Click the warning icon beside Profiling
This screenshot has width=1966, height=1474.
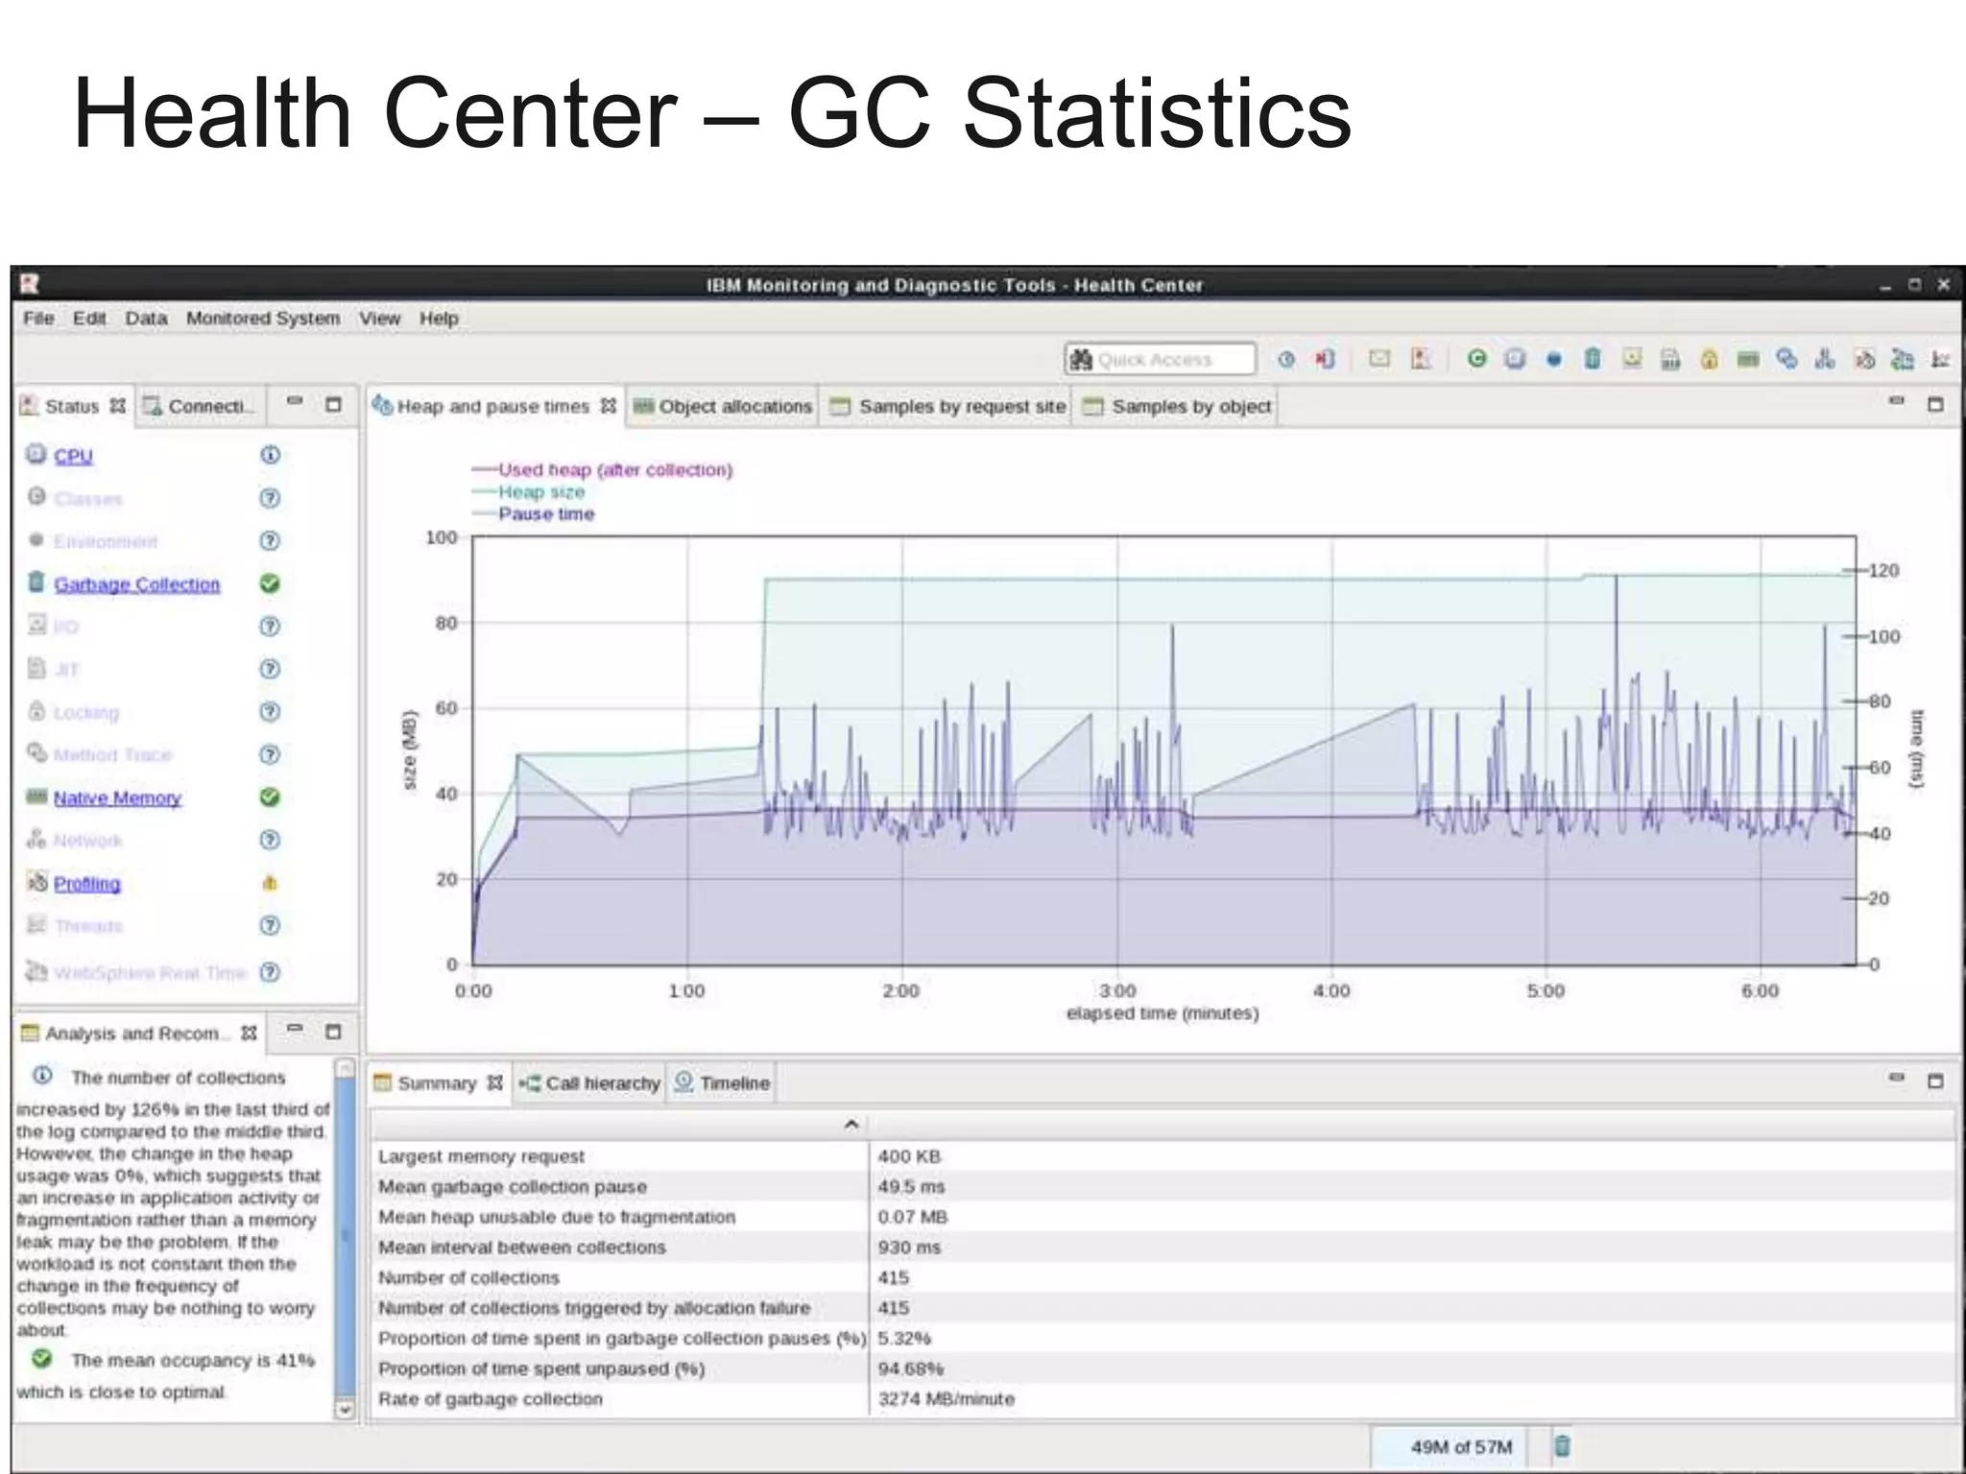(270, 883)
